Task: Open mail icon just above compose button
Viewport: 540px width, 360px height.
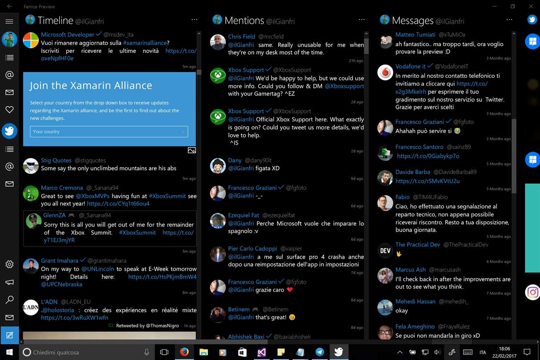Action: [x=9, y=318]
